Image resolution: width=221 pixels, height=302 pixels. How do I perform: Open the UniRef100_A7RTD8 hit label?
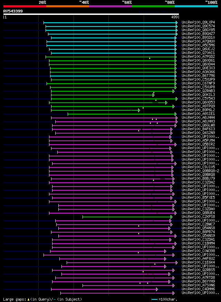198,277
